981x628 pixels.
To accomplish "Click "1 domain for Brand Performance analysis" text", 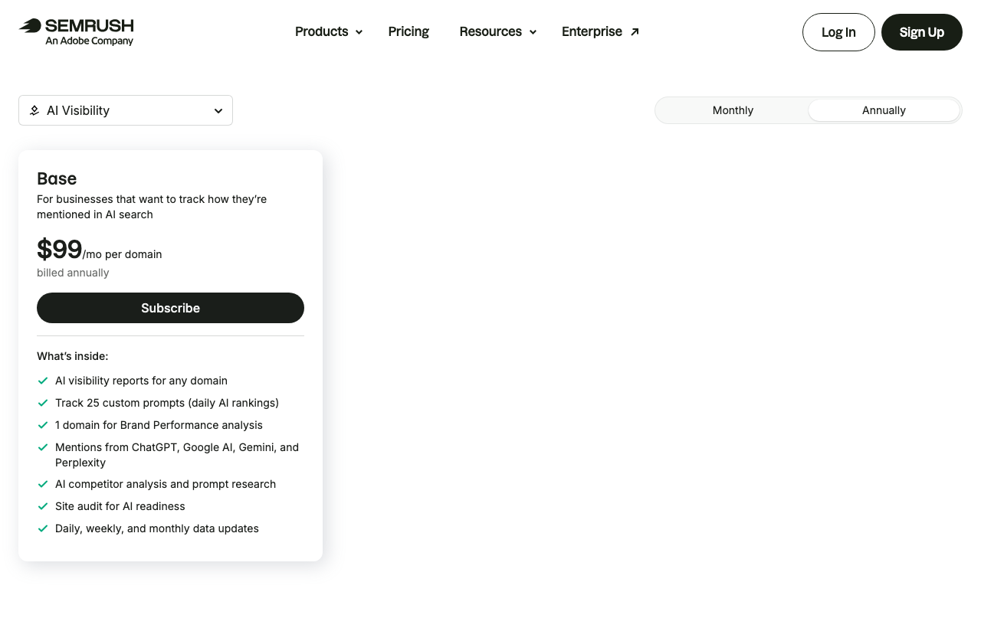I will (x=159, y=425).
